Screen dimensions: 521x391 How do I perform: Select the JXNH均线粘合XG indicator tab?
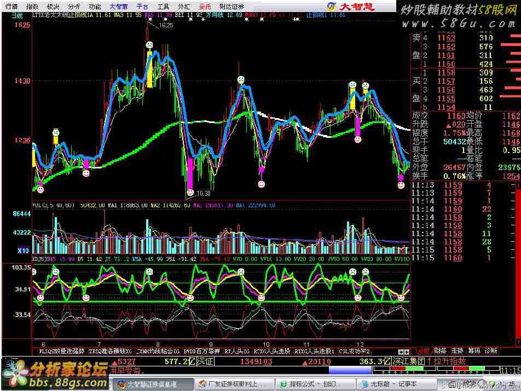159,351
